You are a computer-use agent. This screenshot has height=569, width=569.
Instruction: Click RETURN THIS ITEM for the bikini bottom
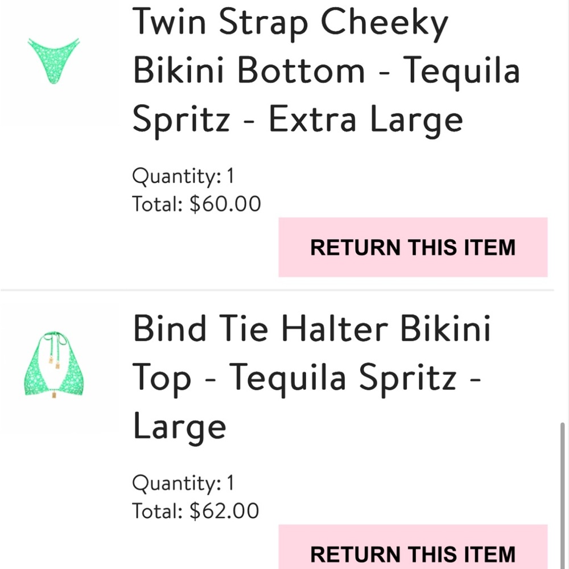(412, 246)
